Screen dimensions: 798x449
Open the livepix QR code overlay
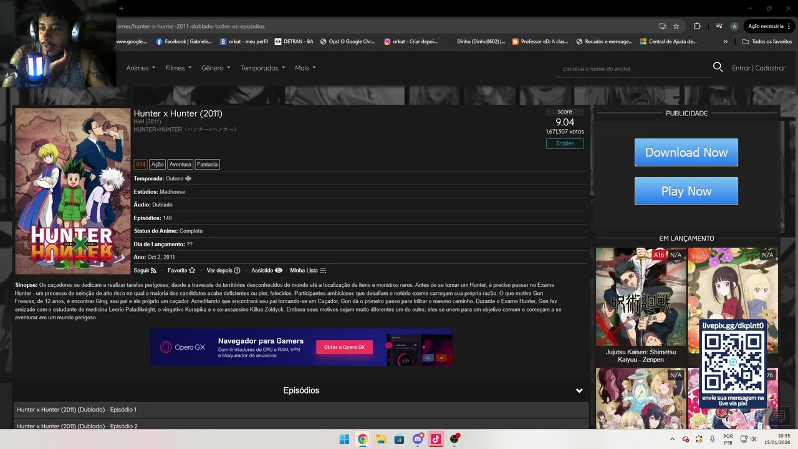point(733,365)
